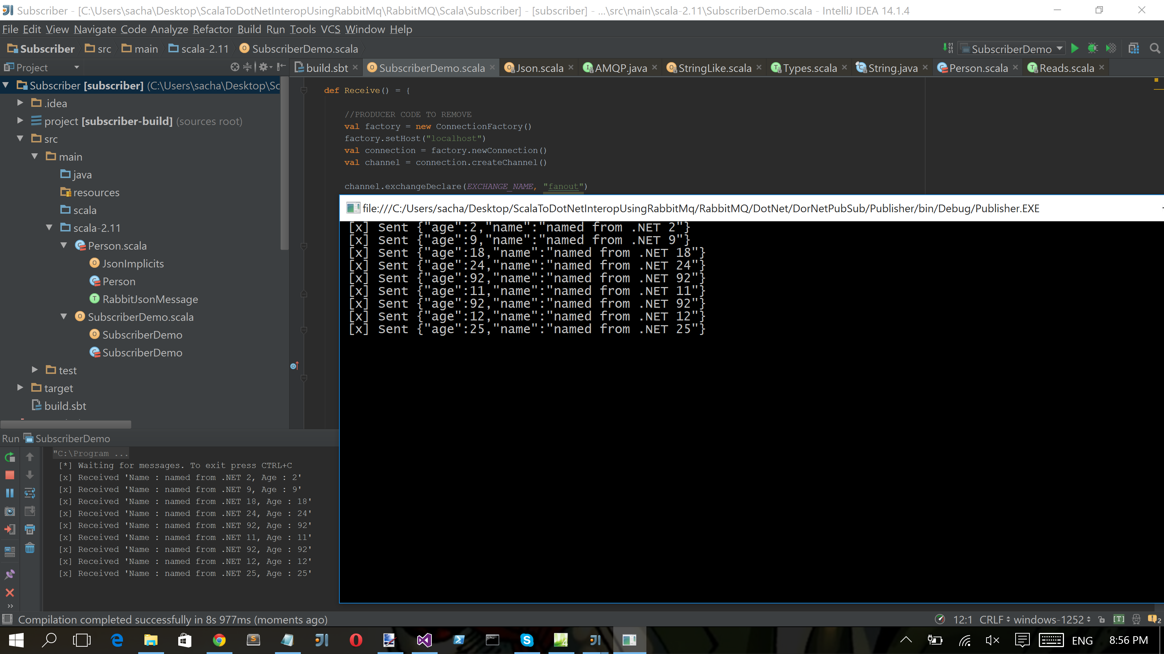Toggle file read-only lock in status bar
The height and width of the screenshot is (654, 1164).
[1101, 619]
